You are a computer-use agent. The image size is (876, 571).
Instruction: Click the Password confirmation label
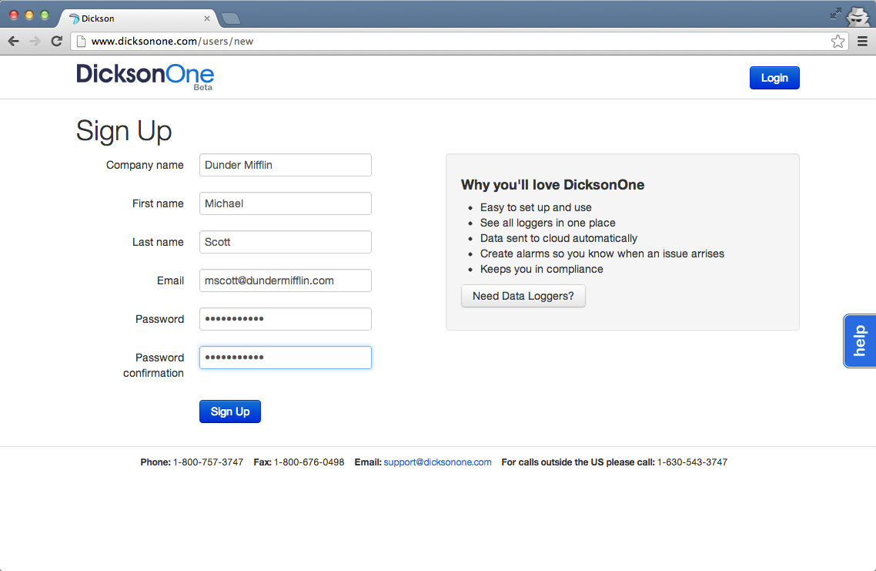click(x=154, y=365)
